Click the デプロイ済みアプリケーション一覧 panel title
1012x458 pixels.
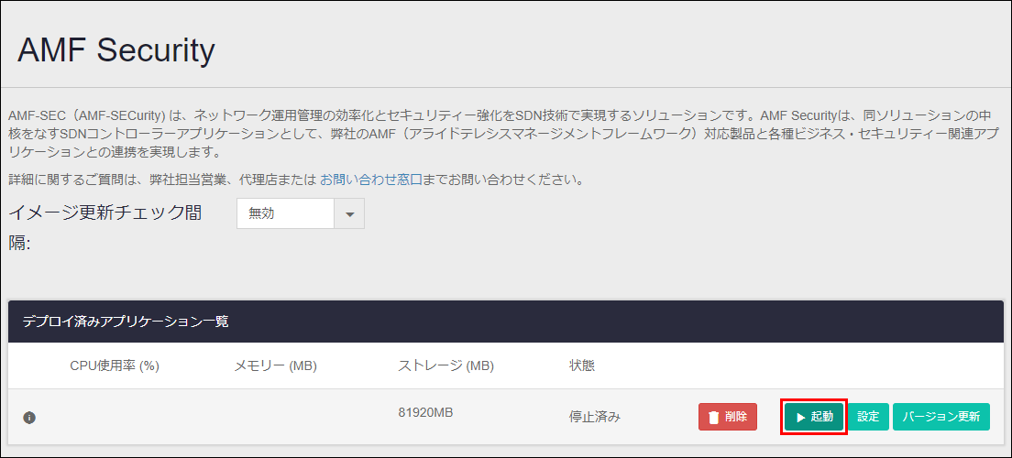pos(126,322)
